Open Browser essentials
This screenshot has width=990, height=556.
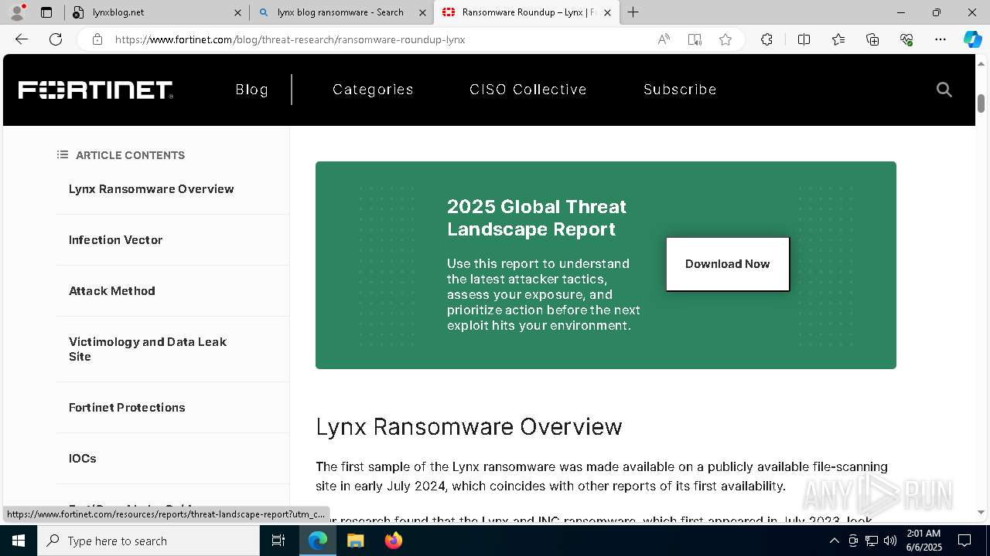coord(906,39)
